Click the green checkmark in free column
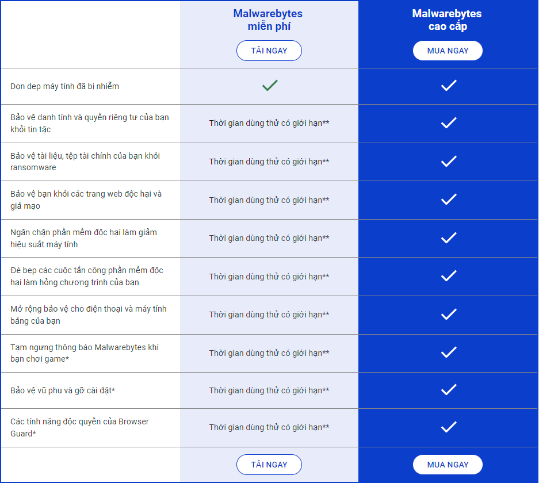 [x=270, y=85]
